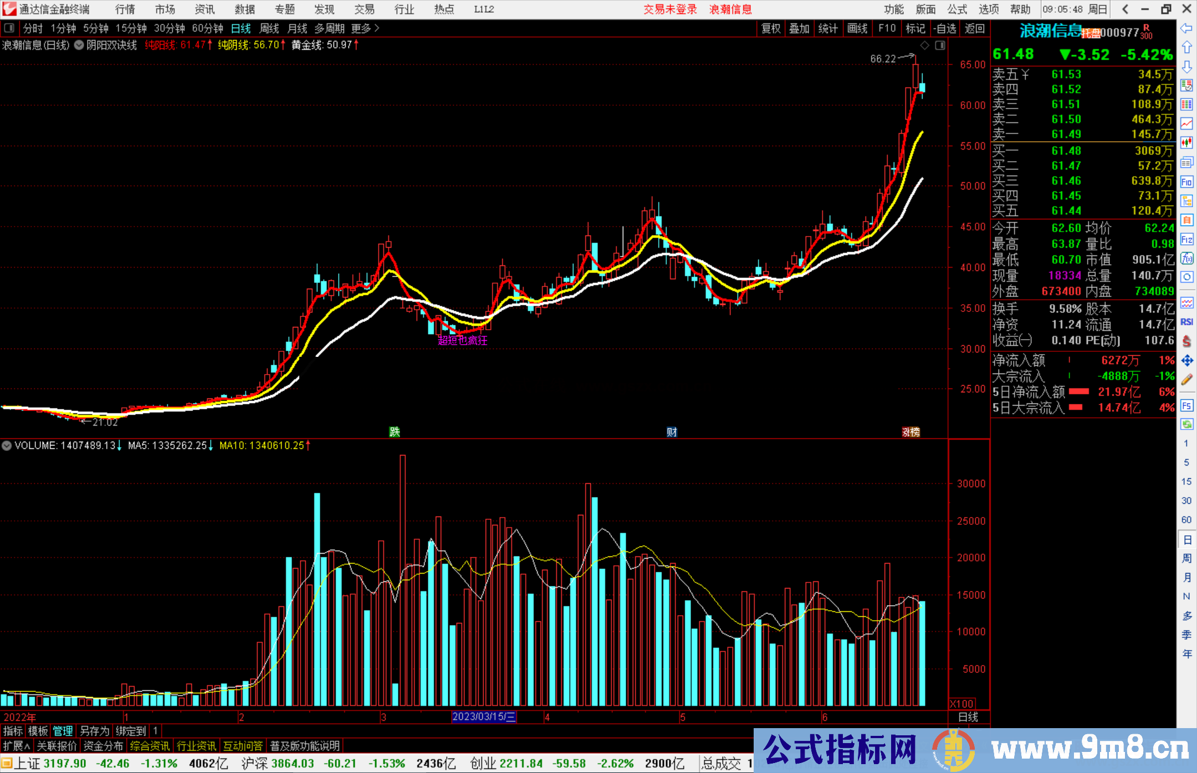Click the candlestick chart icon in sidebar
1197x773 pixels.
click(x=1186, y=142)
